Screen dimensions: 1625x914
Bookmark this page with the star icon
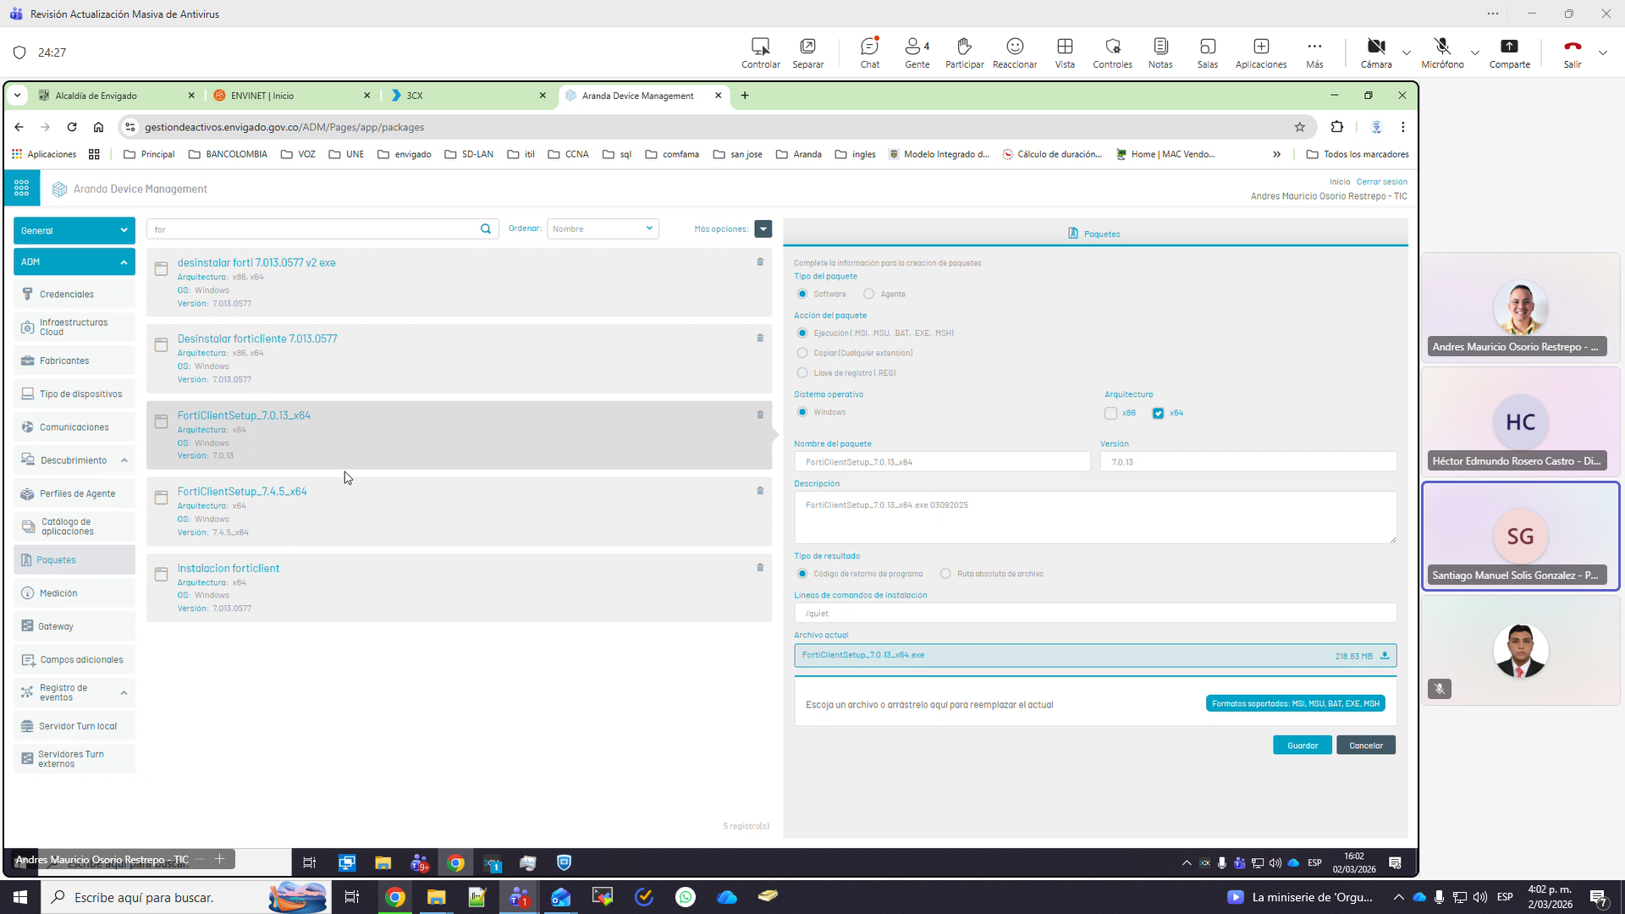(1300, 127)
